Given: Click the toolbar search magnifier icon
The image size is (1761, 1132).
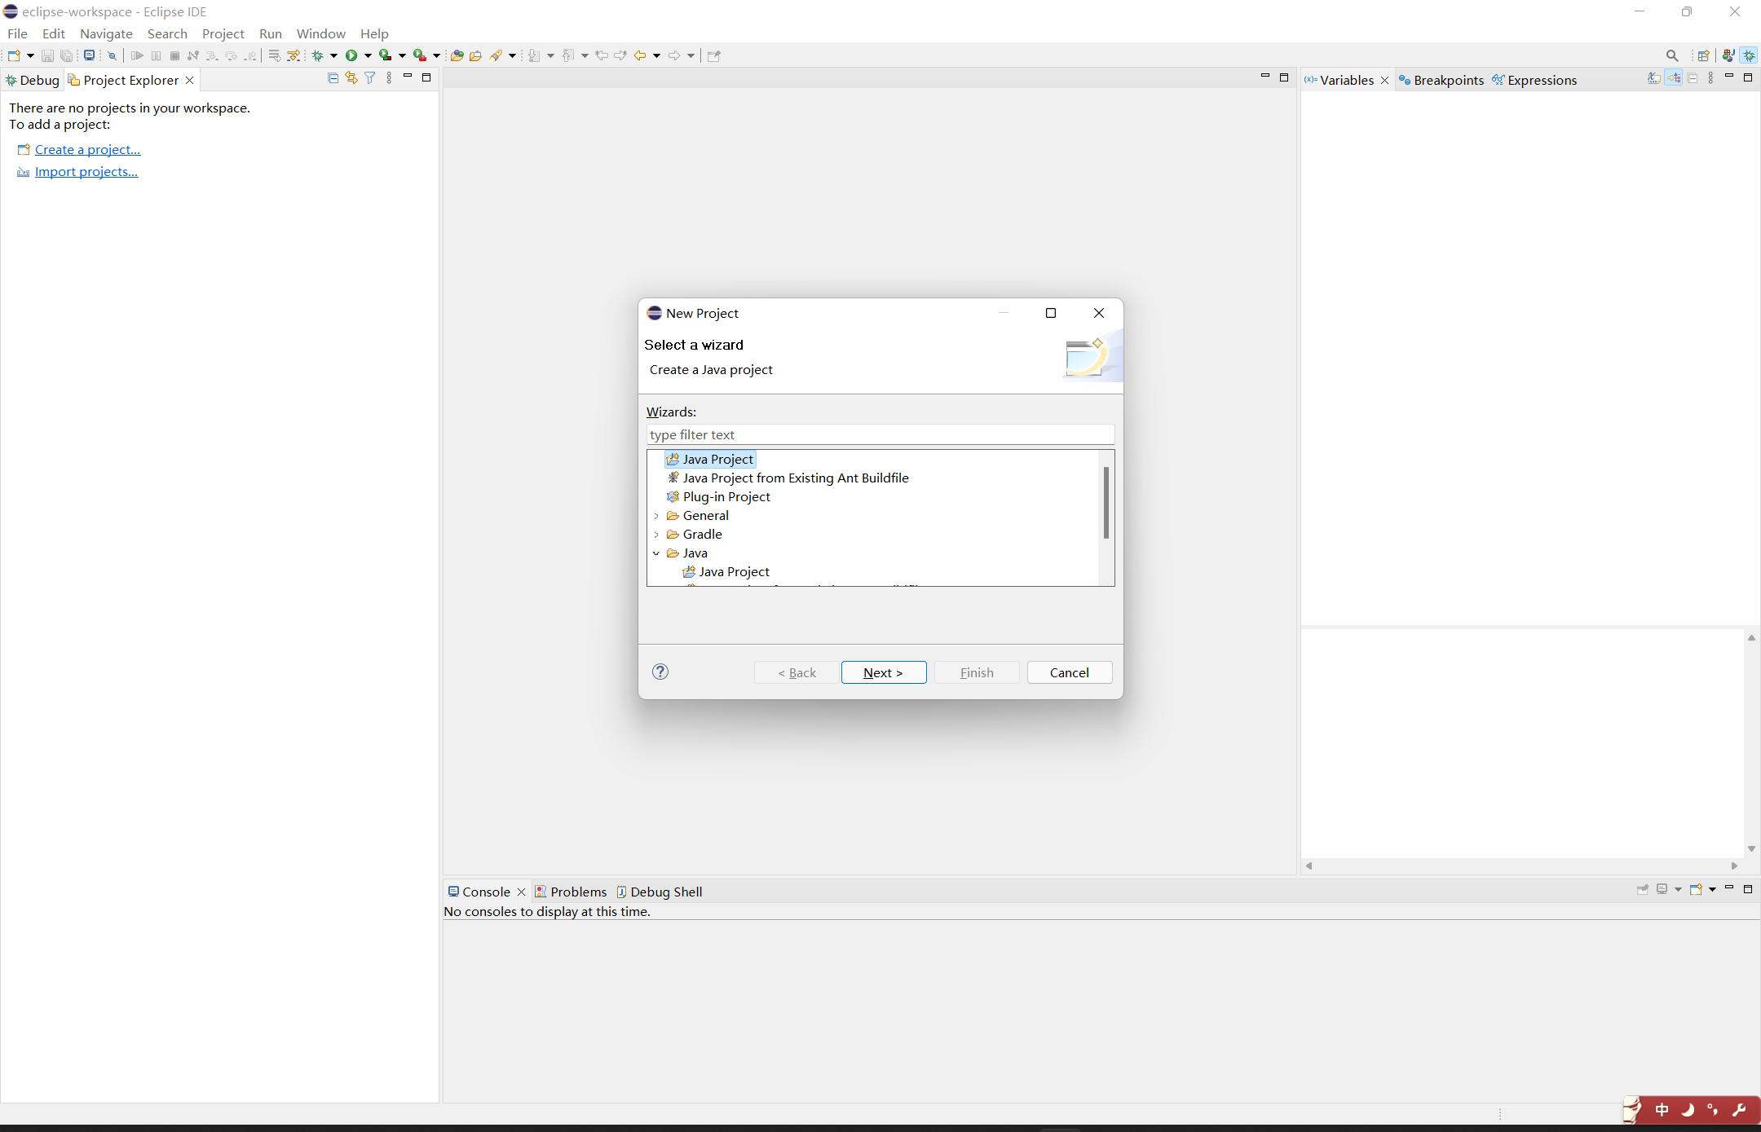Looking at the screenshot, I should pyautogui.click(x=1672, y=55).
